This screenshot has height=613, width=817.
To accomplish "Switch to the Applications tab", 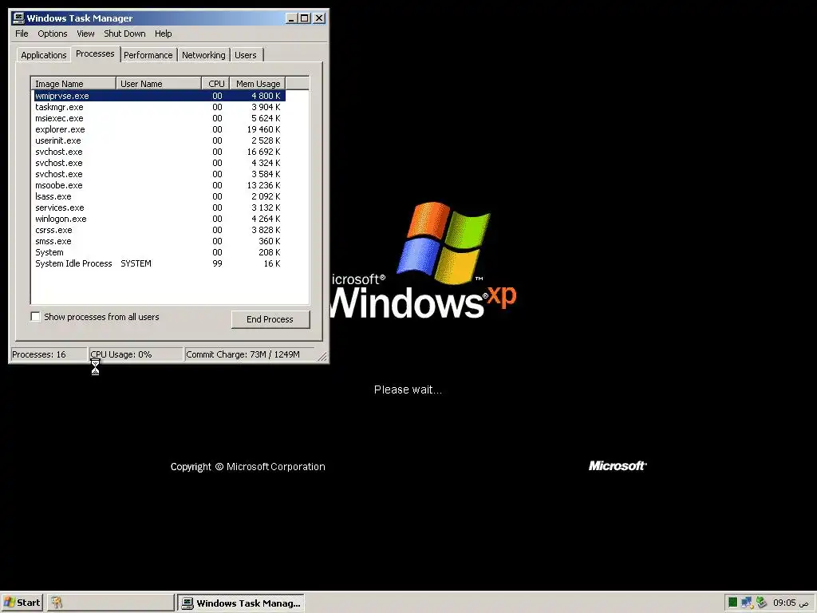I will click(43, 55).
